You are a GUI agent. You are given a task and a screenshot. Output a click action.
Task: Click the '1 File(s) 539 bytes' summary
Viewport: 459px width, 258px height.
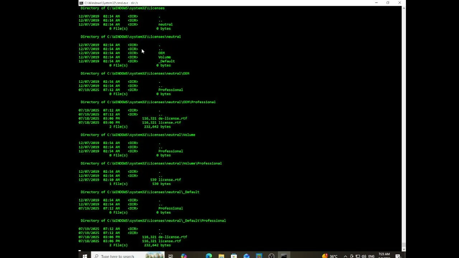(x=140, y=184)
